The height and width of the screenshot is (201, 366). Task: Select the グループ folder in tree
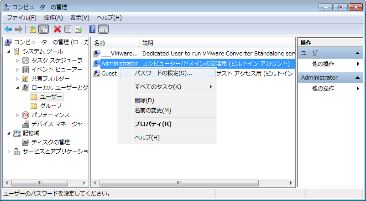(x=47, y=106)
